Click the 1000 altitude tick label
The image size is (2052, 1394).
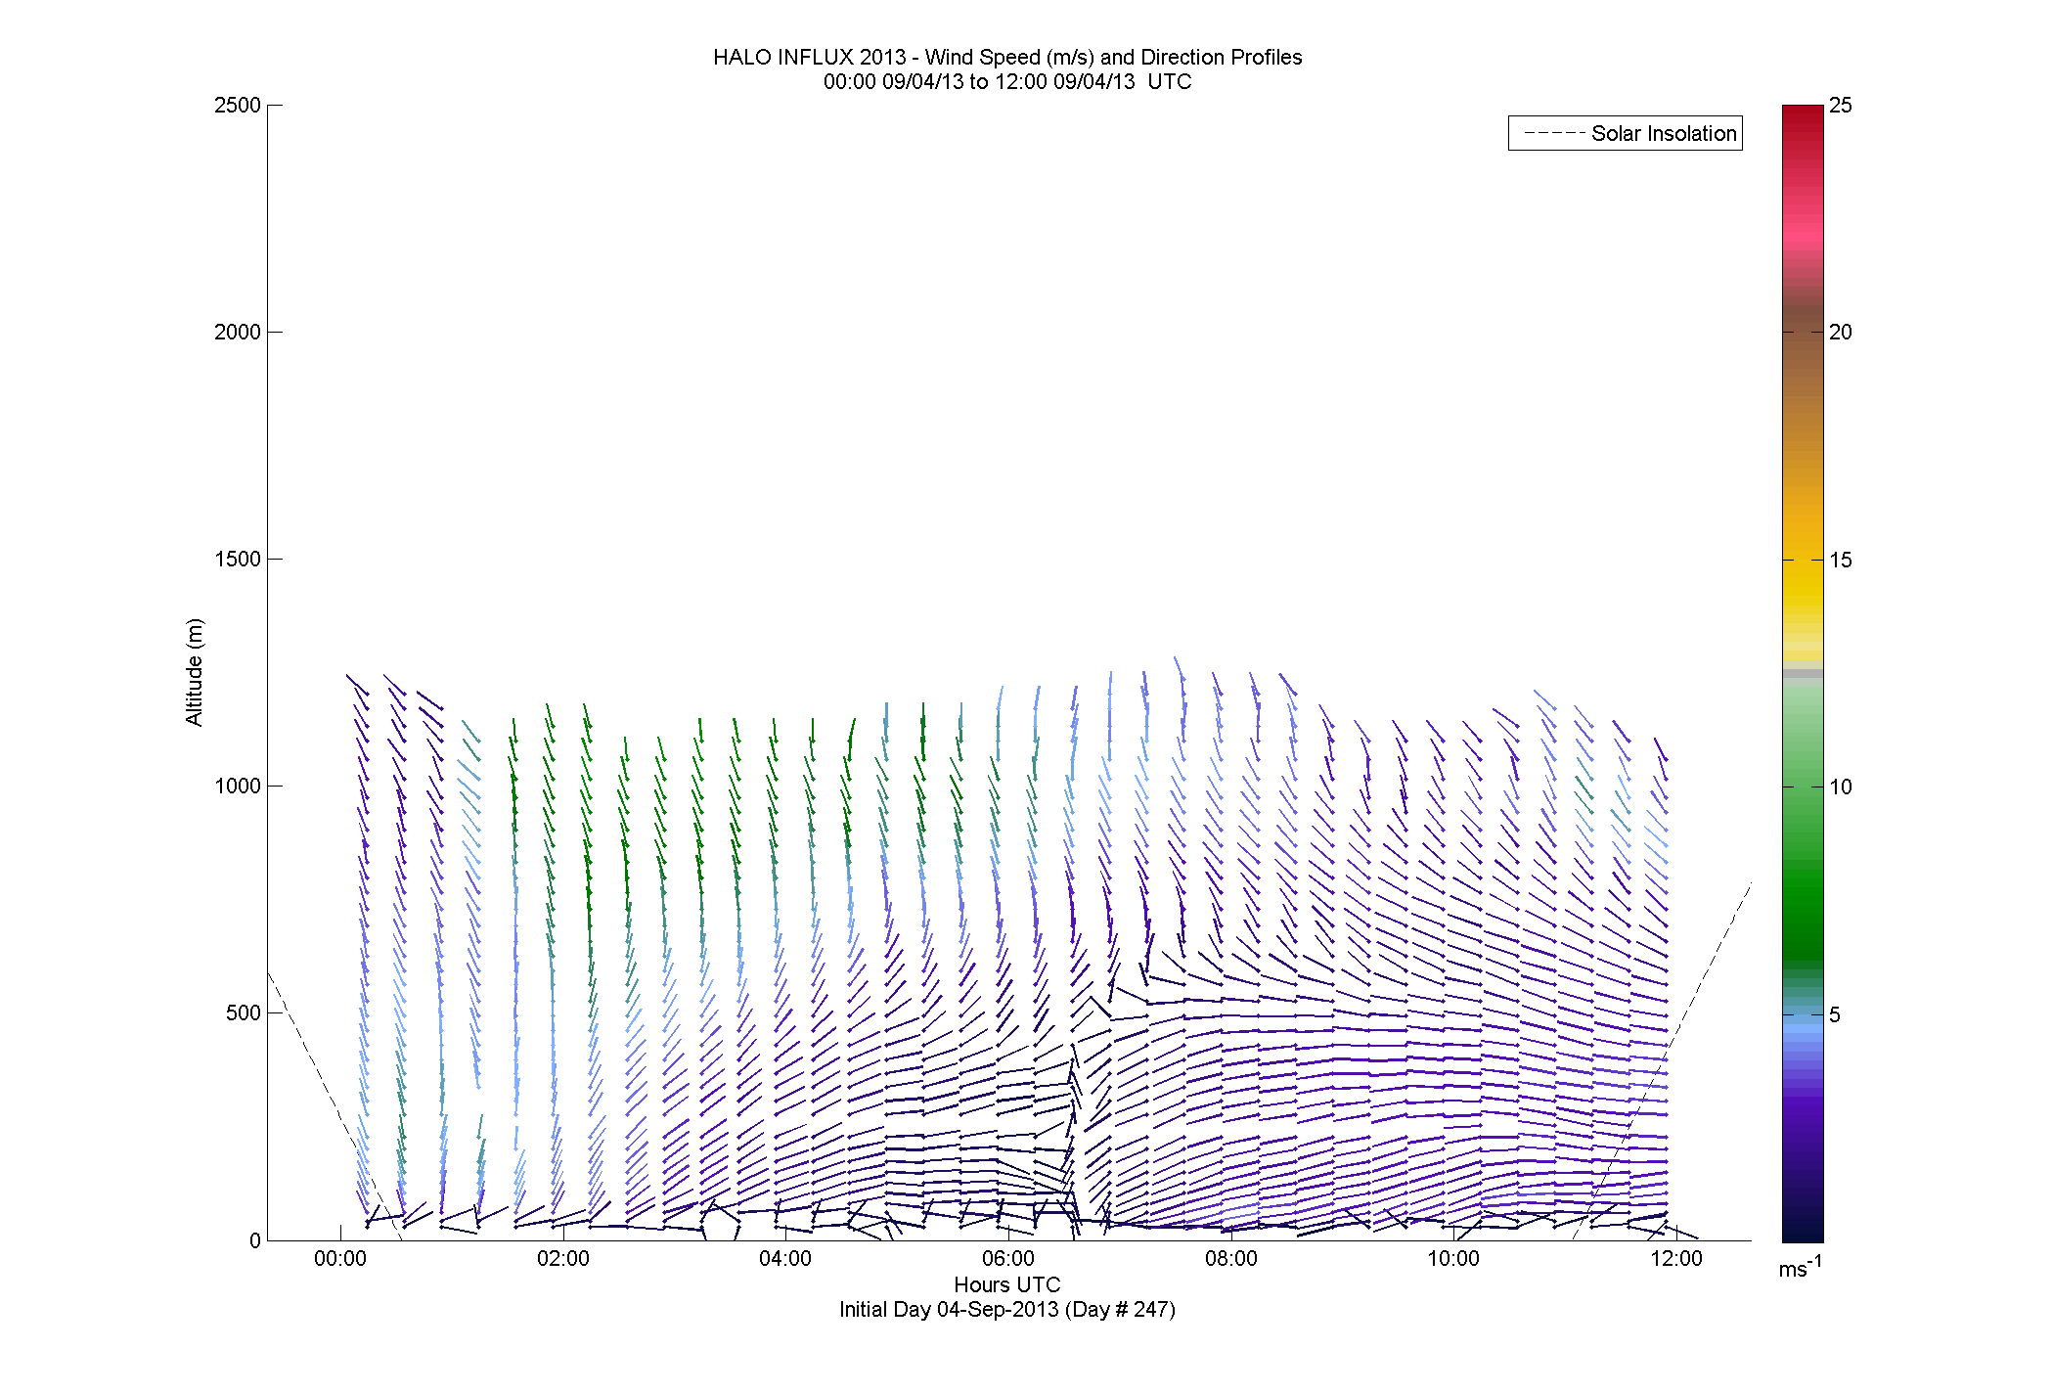coord(238,786)
